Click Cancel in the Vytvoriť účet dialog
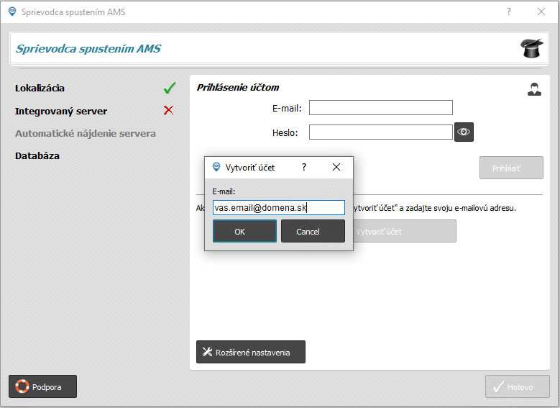This screenshot has height=408, width=560. coord(313,232)
